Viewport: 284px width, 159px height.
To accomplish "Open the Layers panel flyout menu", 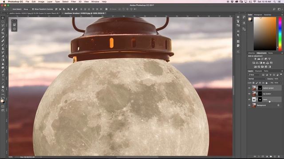I will tap(282, 71).
